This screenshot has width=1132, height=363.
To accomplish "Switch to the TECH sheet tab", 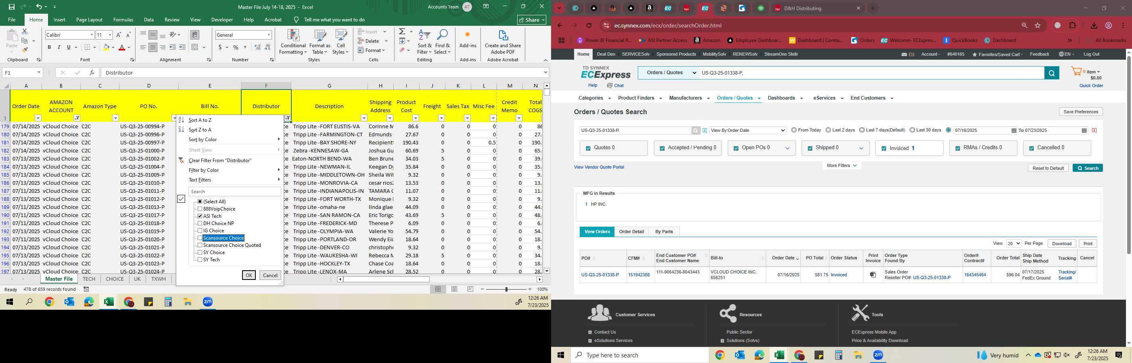I will (x=89, y=279).
